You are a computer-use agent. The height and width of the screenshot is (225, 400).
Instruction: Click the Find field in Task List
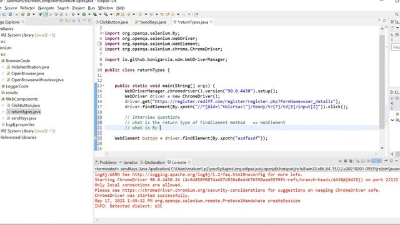click(x=396, y=47)
